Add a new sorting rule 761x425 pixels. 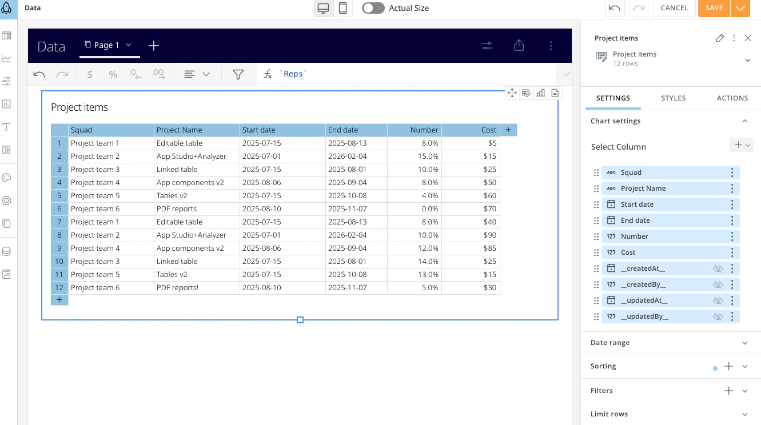728,367
